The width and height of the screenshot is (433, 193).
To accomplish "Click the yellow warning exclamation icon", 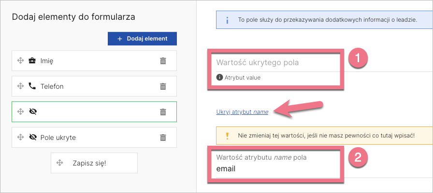I will tap(227, 136).
